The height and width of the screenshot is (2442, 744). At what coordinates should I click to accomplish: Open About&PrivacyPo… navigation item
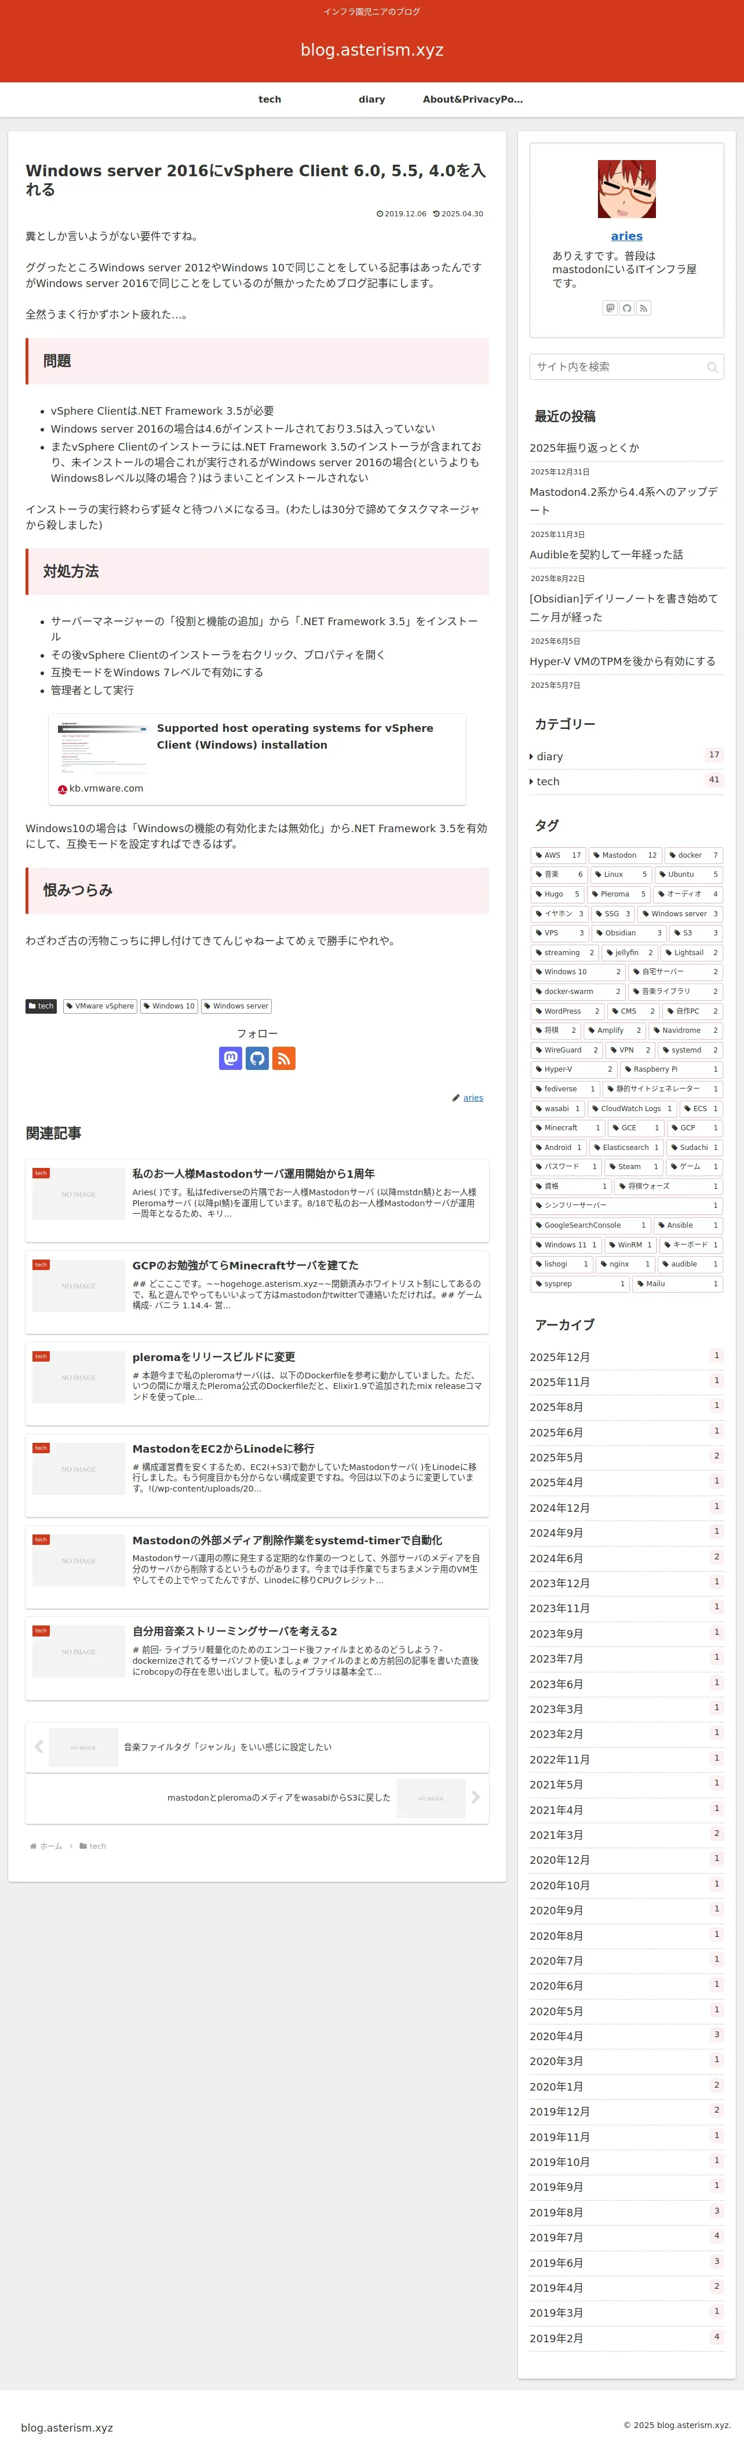pyautogui.click(x=473, y=100)
